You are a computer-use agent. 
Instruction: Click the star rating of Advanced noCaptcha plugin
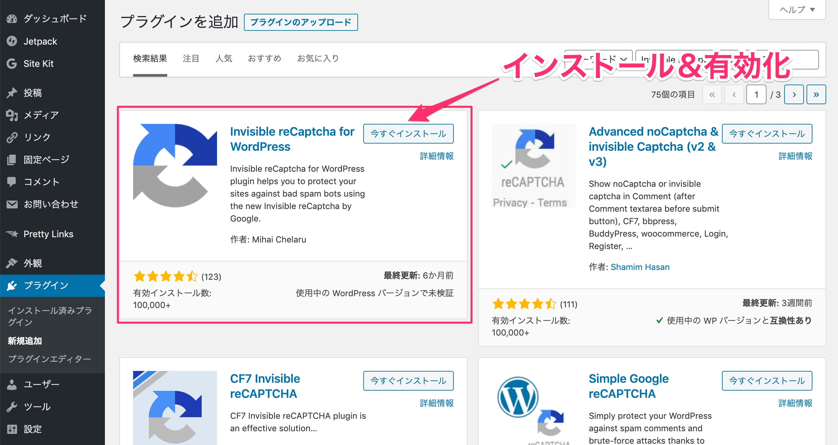coord(524,304)
